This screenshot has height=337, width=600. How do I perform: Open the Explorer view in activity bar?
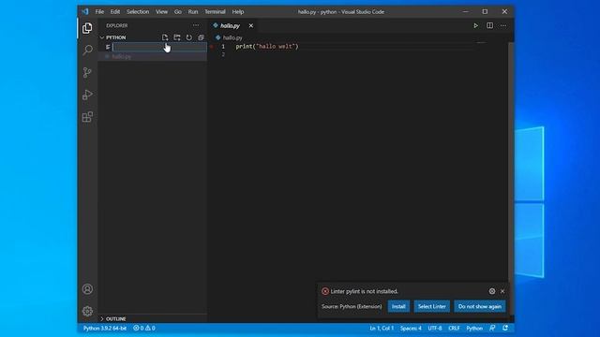click(87, 28)
